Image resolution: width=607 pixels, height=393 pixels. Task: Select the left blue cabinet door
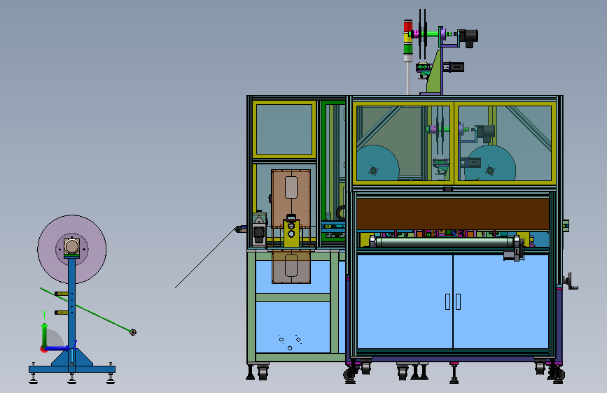click(x=405, y=301)
